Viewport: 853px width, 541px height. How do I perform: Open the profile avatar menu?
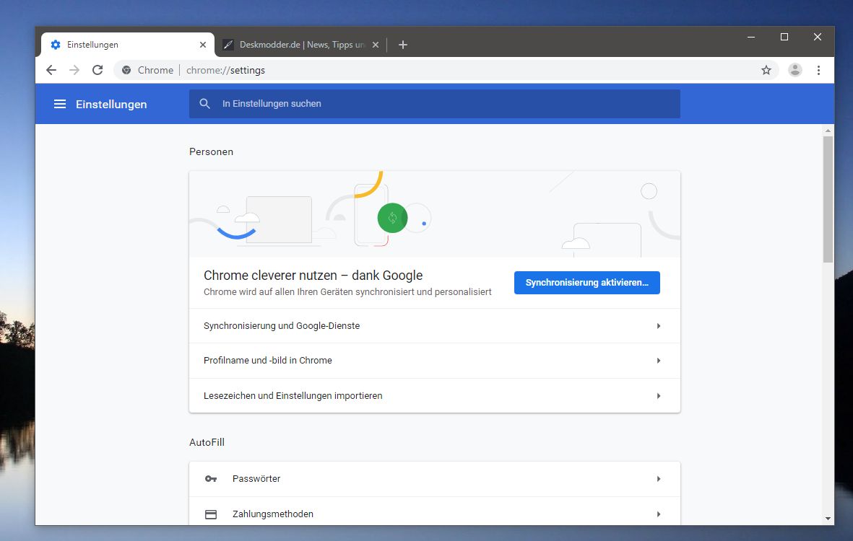coord(794,70)
